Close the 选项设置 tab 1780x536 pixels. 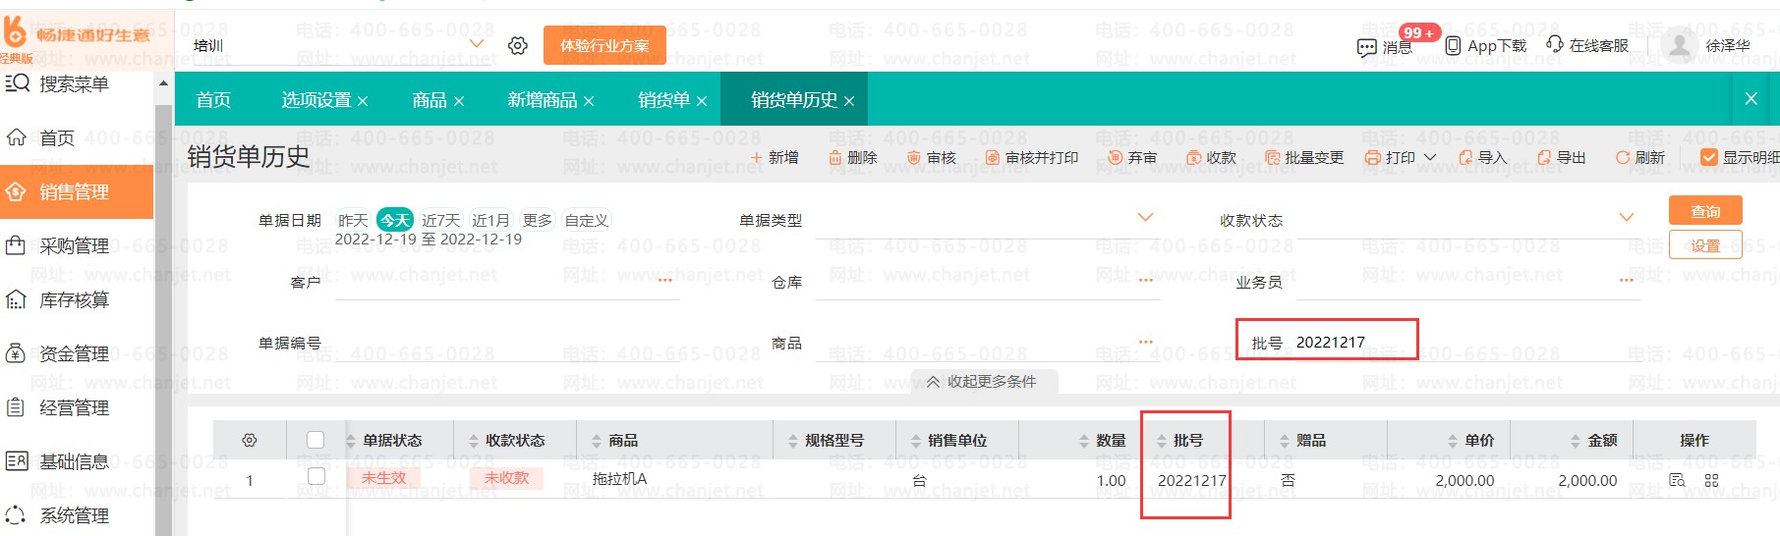(x=362, y=101)
